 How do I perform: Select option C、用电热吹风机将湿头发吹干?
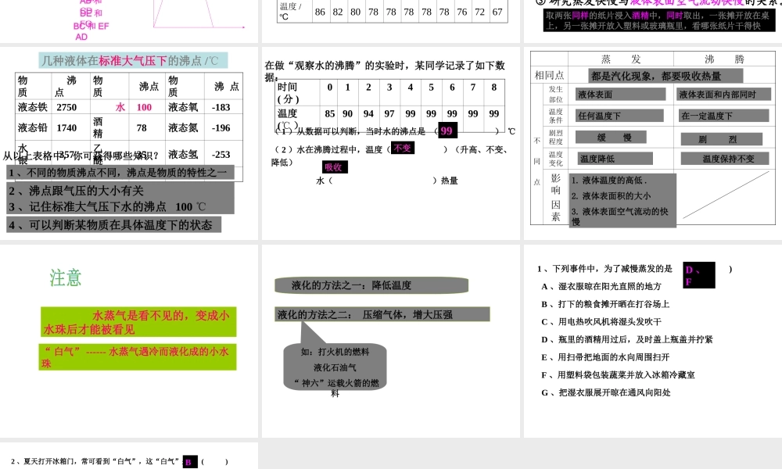pyautogui.click(x=601, y=322)
